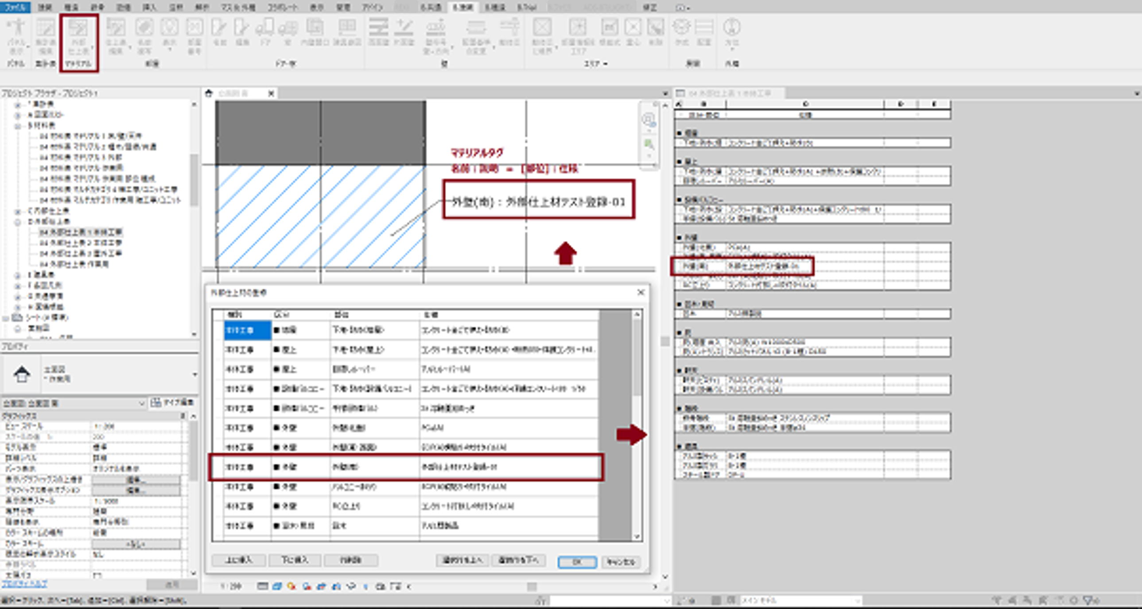The image size is (1142, 609).
Task: Open the 建築 ribbon tab
Action: [45, 7]
